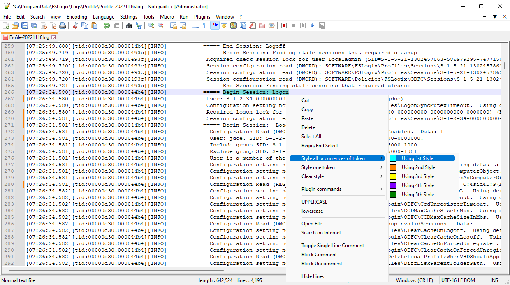
Task: Pick the orange 'Using 2nd Style' swatch
Action: point(393,167)
